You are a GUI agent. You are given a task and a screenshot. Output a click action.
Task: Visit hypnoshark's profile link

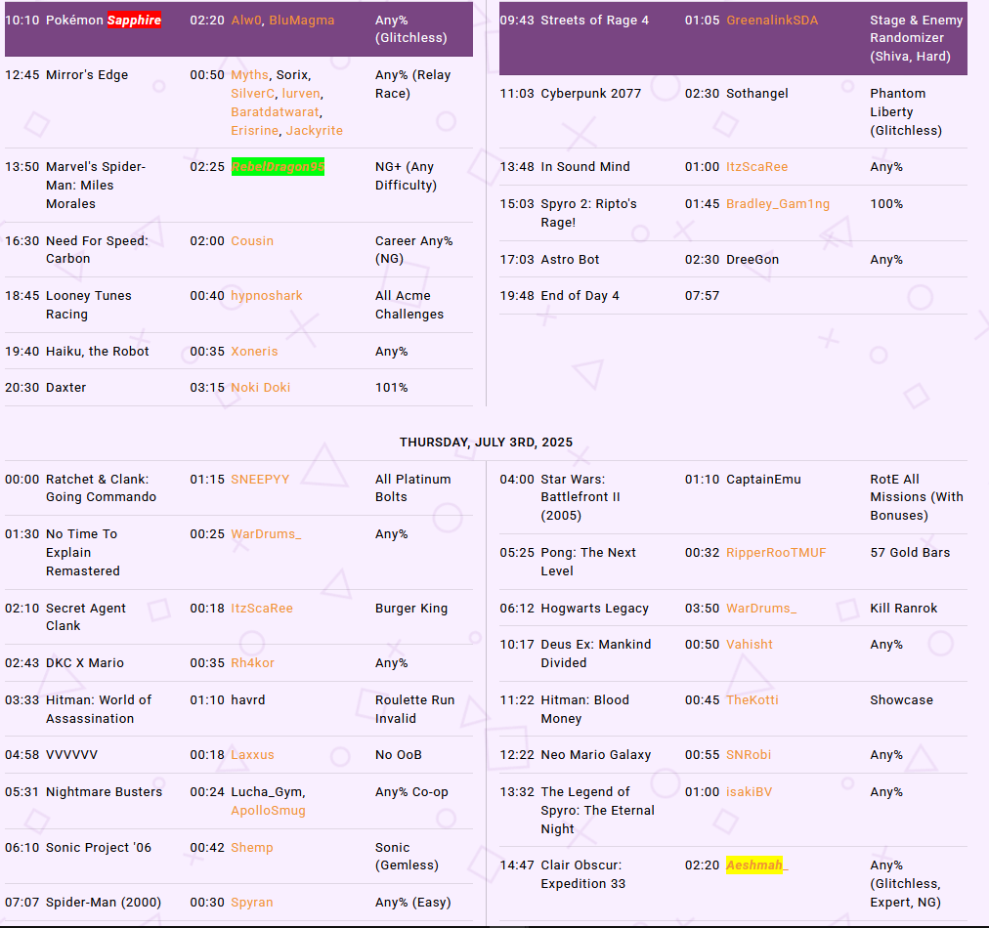[266, 296]
